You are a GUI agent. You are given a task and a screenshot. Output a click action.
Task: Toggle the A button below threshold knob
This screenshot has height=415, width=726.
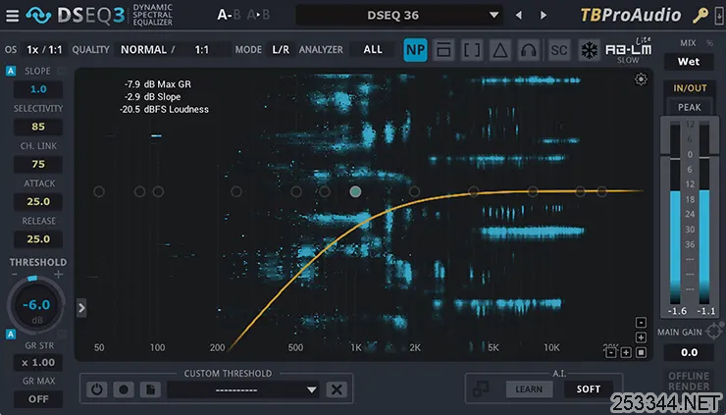(x=11, y=334)
